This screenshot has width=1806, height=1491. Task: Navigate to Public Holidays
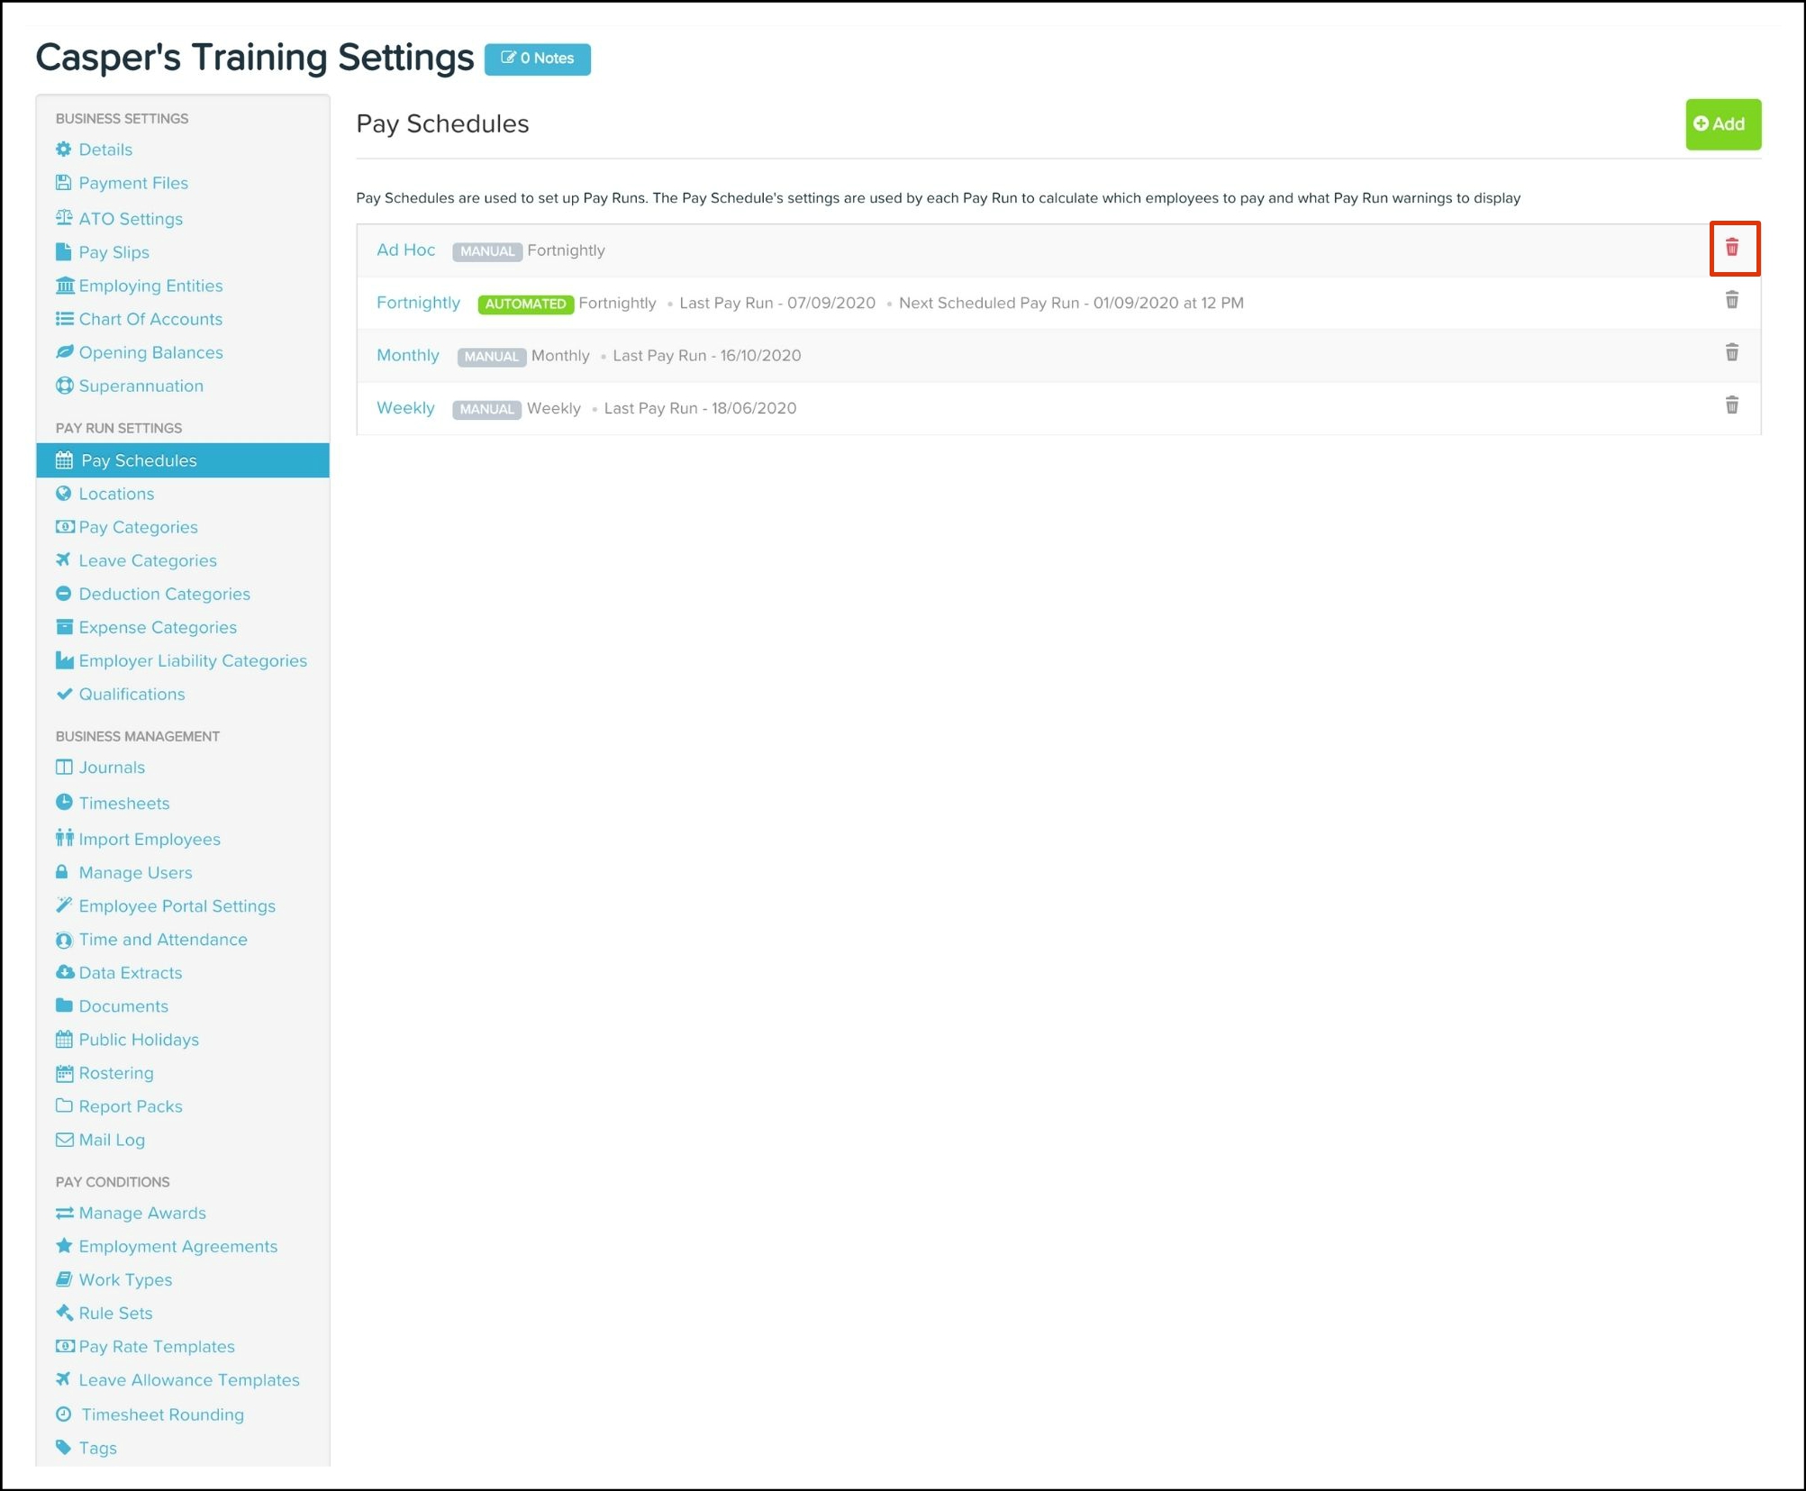click(x=139, y=1039)
